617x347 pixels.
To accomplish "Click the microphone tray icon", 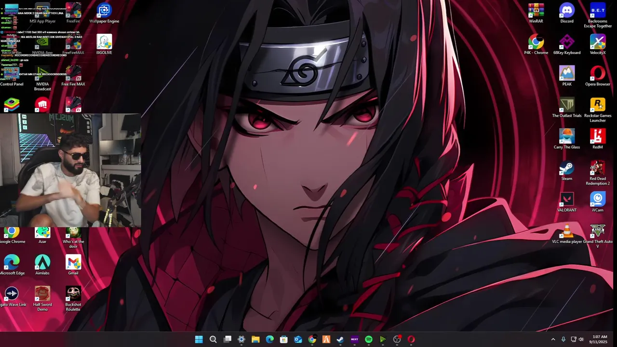I will click(x=563, y=339).
